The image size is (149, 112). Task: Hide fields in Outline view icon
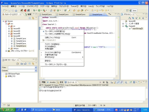click(133, 18)
